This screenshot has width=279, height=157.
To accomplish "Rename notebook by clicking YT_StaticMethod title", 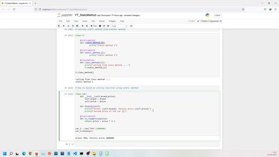I will tap(85, 15).
